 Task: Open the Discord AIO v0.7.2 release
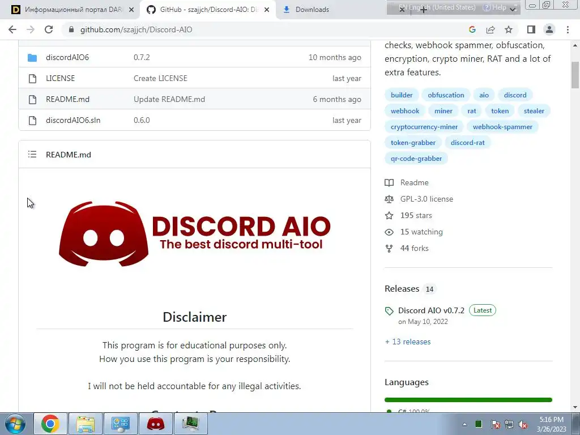click(431, 311)
